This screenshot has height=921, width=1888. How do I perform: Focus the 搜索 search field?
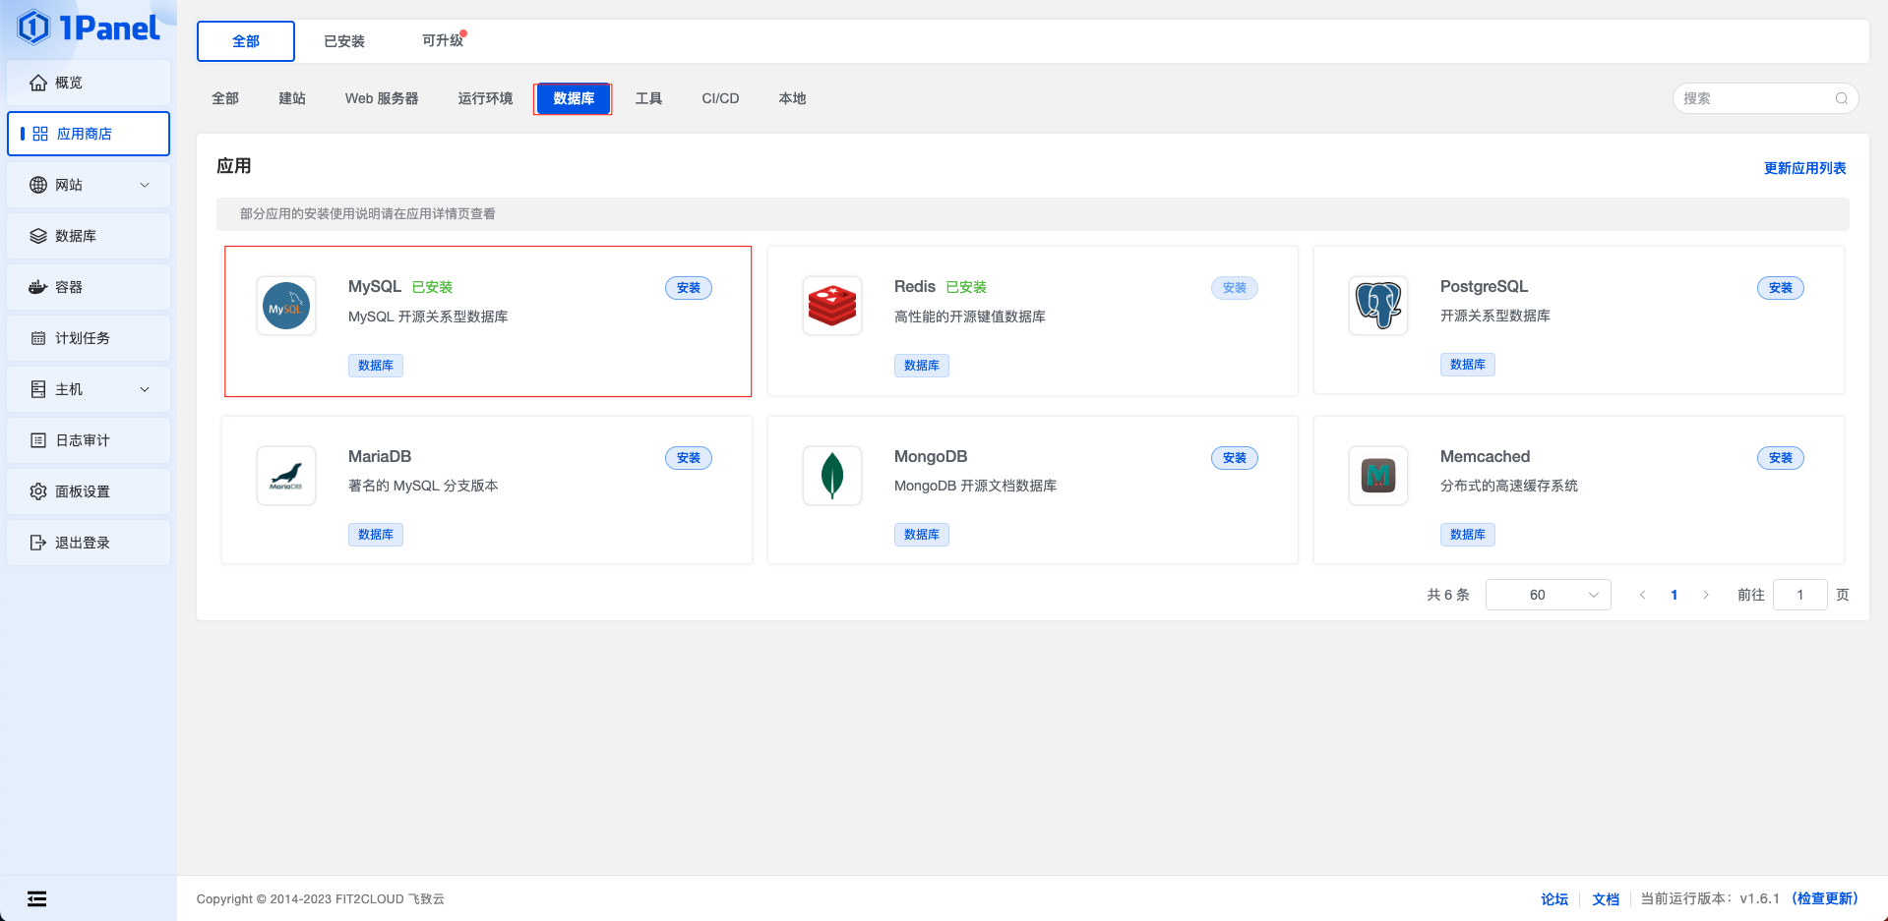pyautogui.click(x=1765, y=98)
